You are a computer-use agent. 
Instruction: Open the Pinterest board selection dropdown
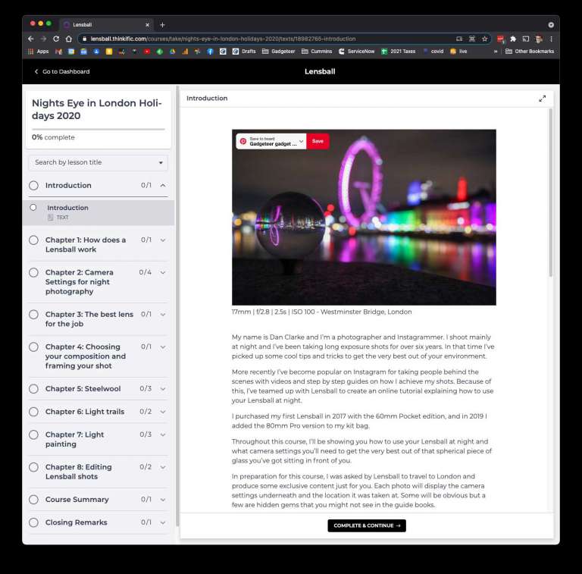301,141
